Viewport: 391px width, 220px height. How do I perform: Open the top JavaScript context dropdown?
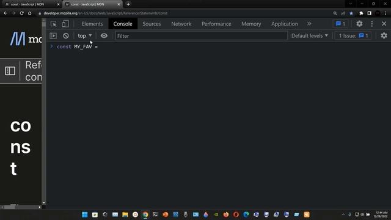[85, 36]
